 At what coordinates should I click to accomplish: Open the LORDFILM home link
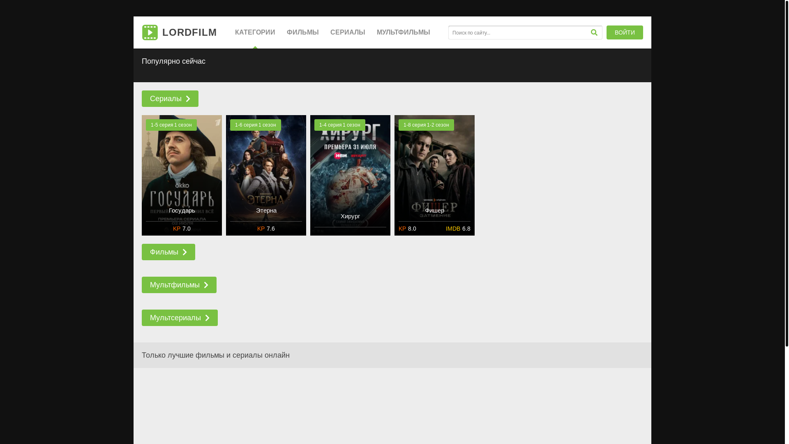coord(179,32)
